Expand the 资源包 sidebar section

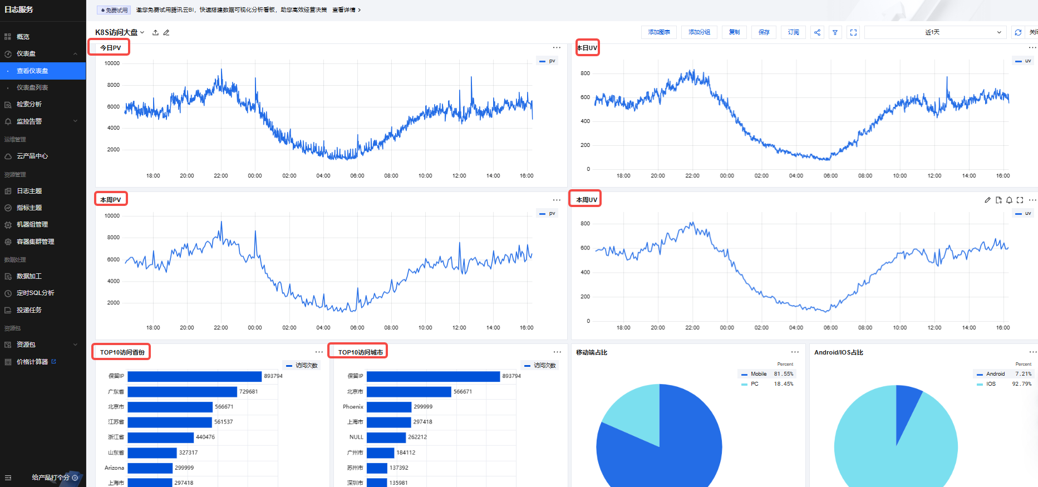tap(75, 345)
